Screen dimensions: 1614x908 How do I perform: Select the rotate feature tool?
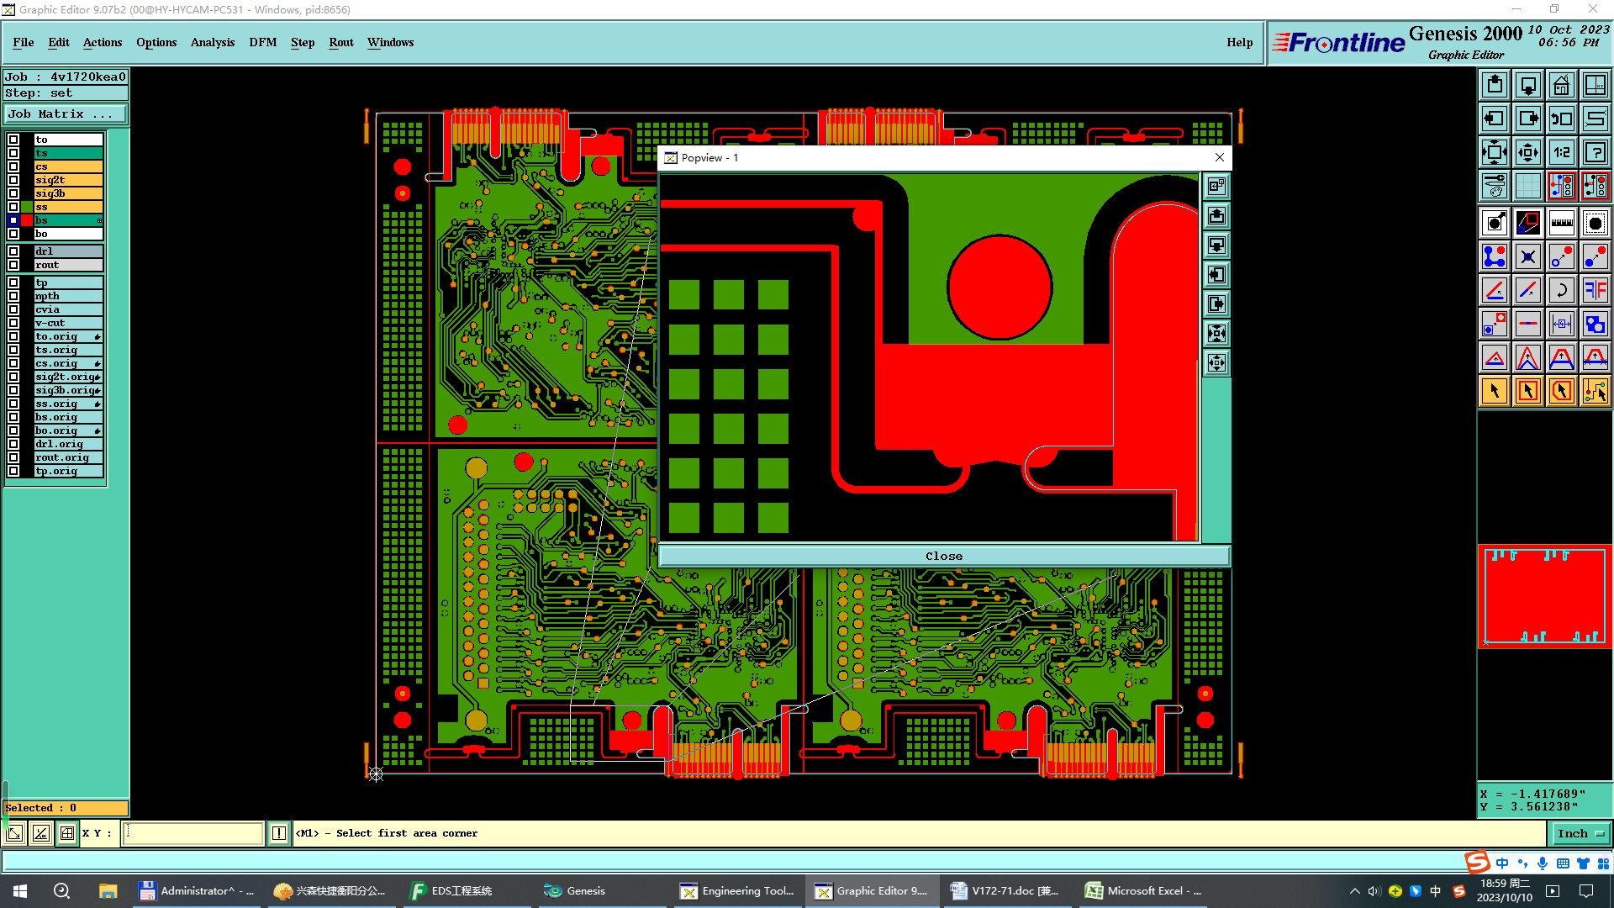pos(1561,290)
